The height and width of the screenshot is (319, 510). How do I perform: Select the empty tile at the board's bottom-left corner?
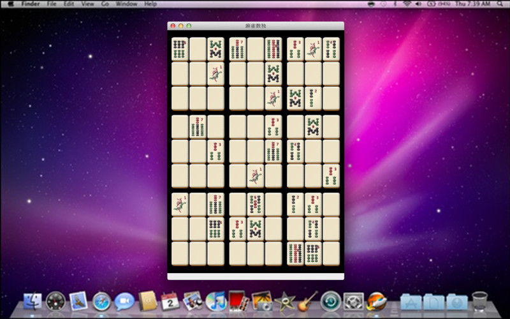pyautogui.click(x=180, y=253)
